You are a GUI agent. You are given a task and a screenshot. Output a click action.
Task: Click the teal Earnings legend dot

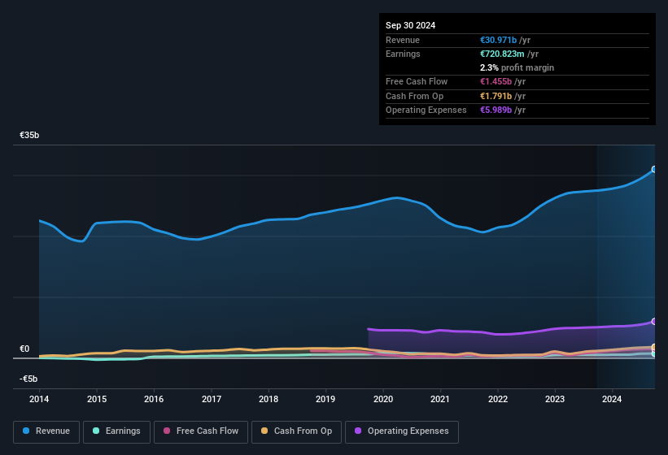97,431
